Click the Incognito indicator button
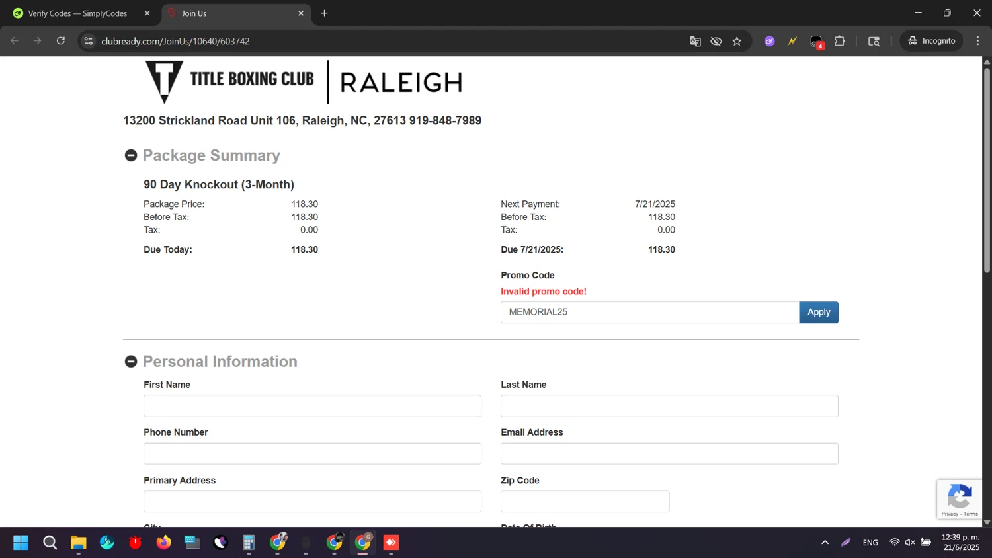Viewport: 992px width, 558px height. [x=931, y=41]
